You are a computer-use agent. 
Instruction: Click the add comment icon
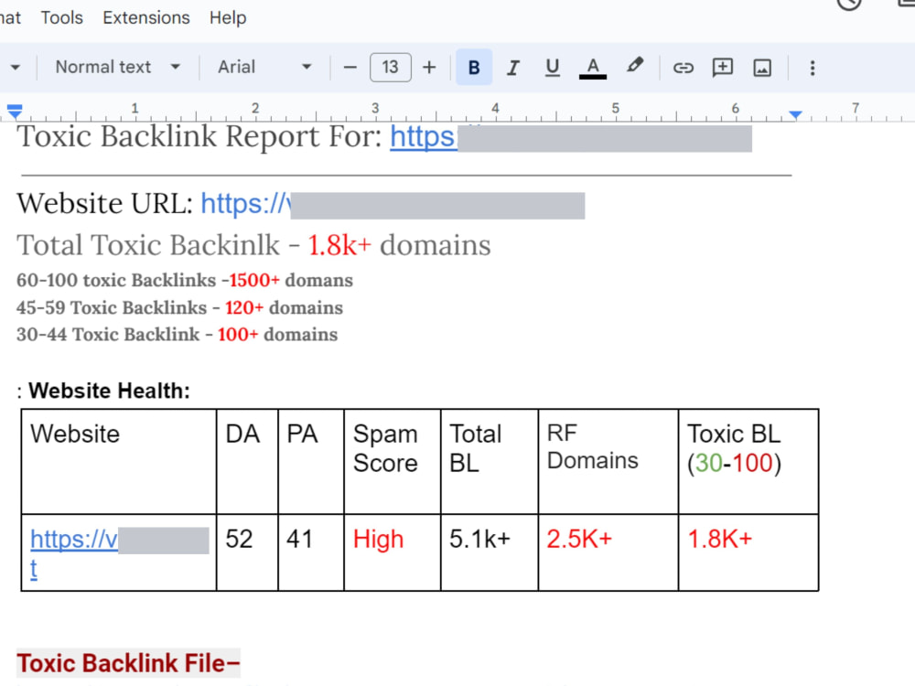[x=723, y=68]
